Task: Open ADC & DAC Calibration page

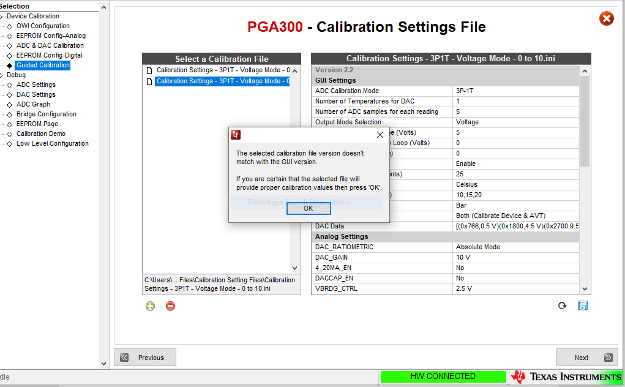Action: coord(50,45)
